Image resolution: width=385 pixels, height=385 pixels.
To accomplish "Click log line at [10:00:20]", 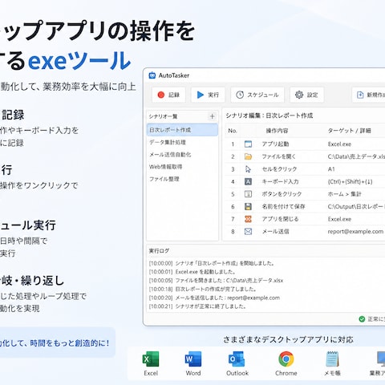I will (x=214, y=298).
